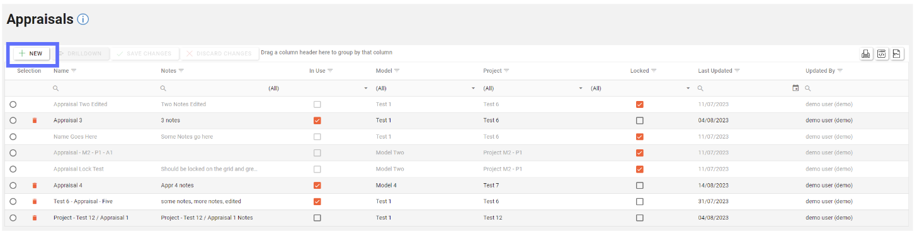The width and height of the screenshot is (917, 234).
Task: Uncheck In Use checkbox for Appraisal 3
Action: tap(317, 120)
